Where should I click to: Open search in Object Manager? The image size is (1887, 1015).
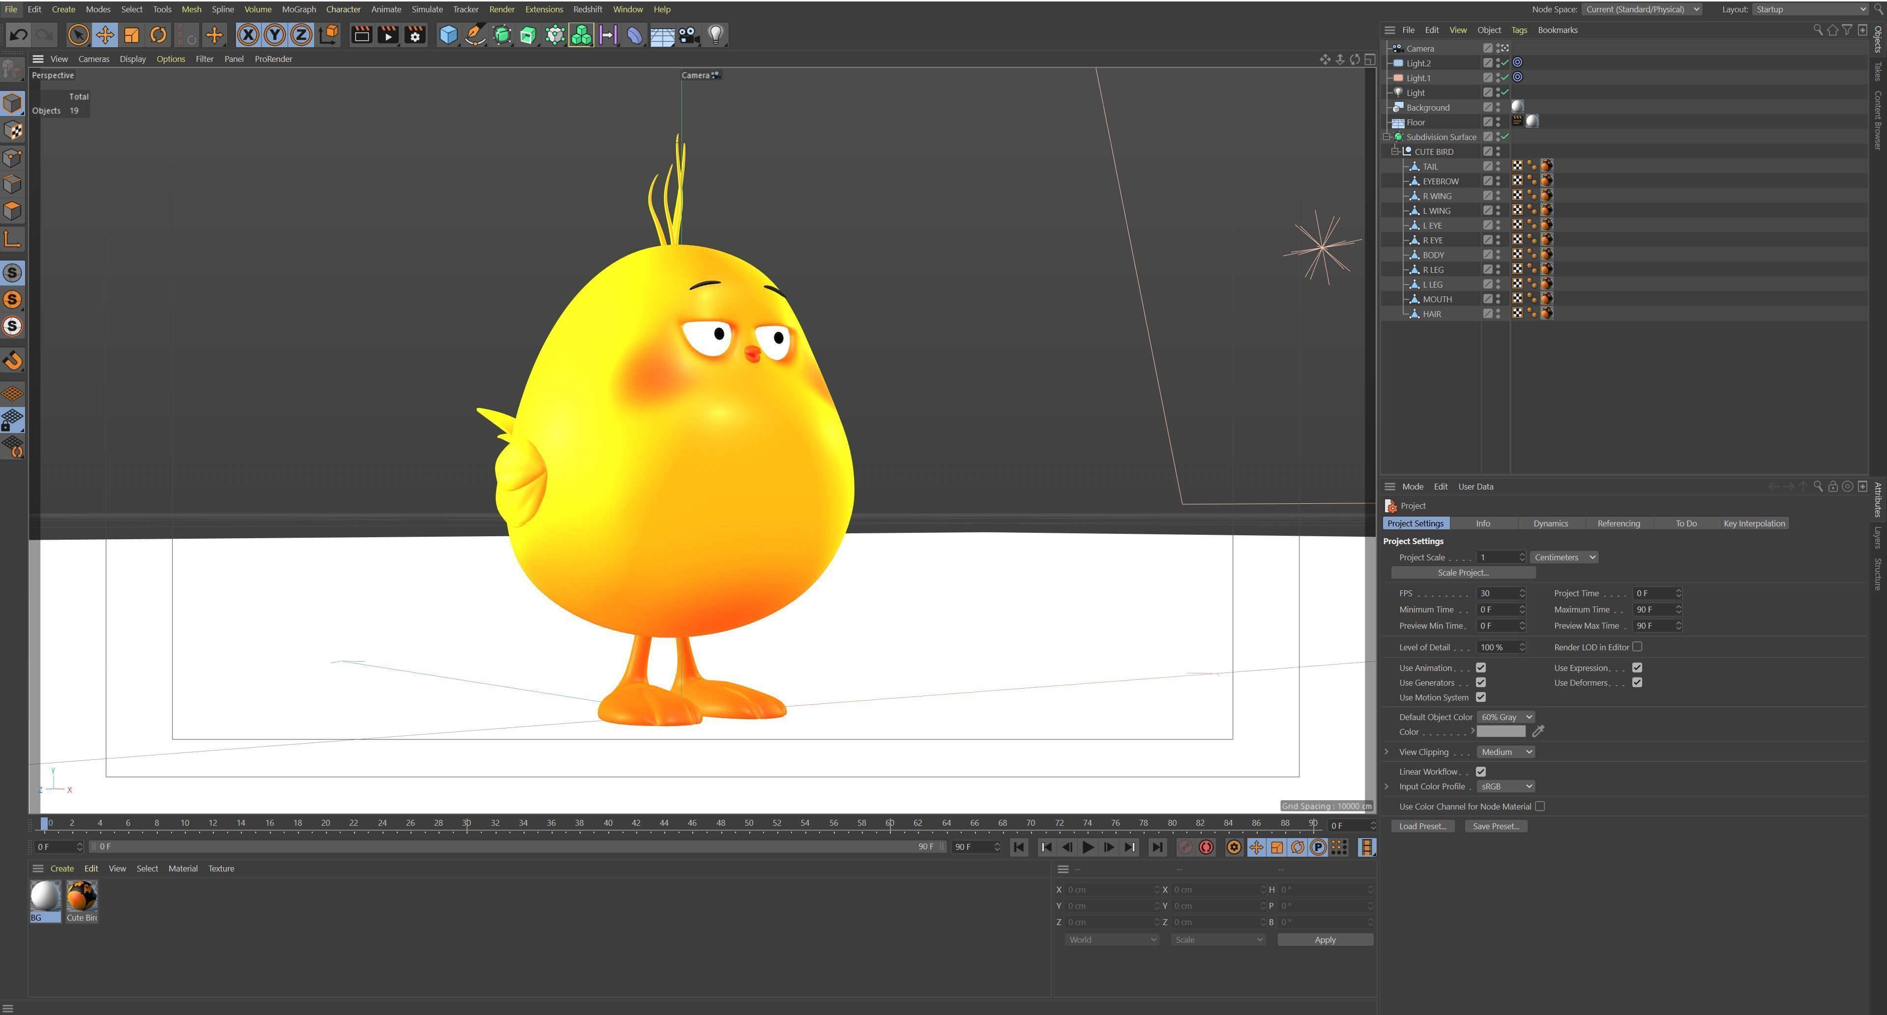pyautogui.click(x=1817, y=30)
